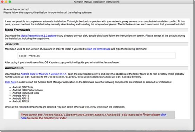Maximize the window with the green button
Image resolution: width=195 pixels, height=132 pixels.
tap(10, 2)
